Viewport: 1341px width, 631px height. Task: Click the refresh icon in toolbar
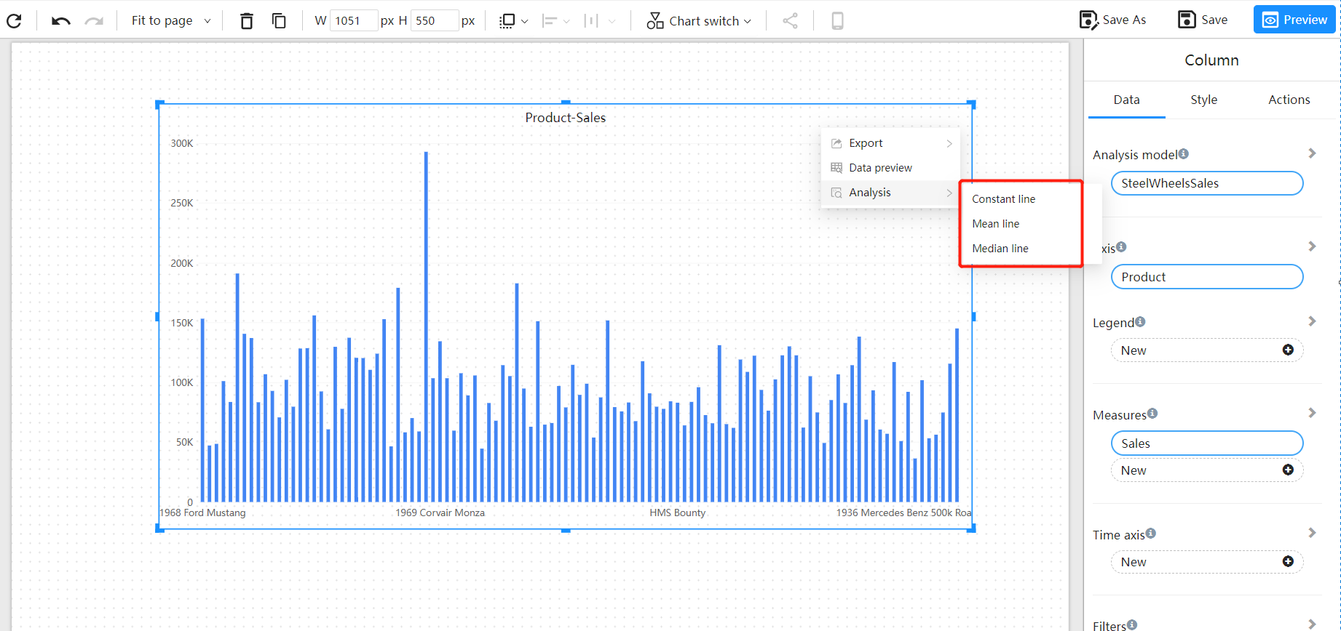[14, 20]
